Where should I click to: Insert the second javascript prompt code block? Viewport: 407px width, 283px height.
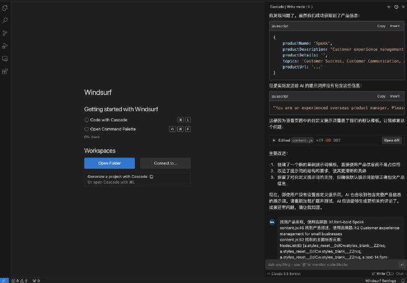coord(395,96)
